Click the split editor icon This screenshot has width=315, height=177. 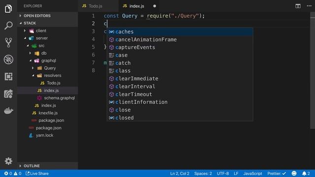(298, 6)
